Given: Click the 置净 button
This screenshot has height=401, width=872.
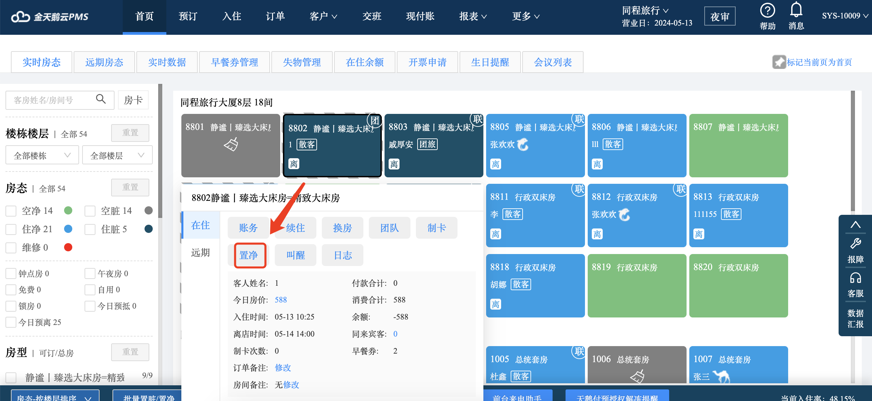Looking at the screenshot, I should pyautogui.click(x=249, y=255).
